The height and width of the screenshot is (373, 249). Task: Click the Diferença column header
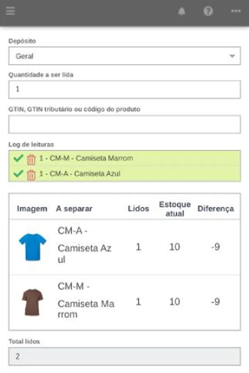[215, 208]
